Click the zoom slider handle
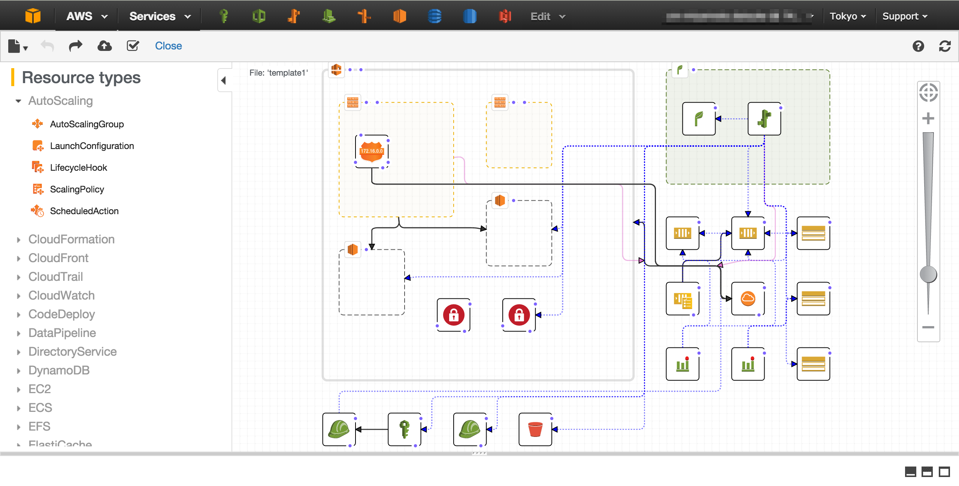 tap(928, 274)
